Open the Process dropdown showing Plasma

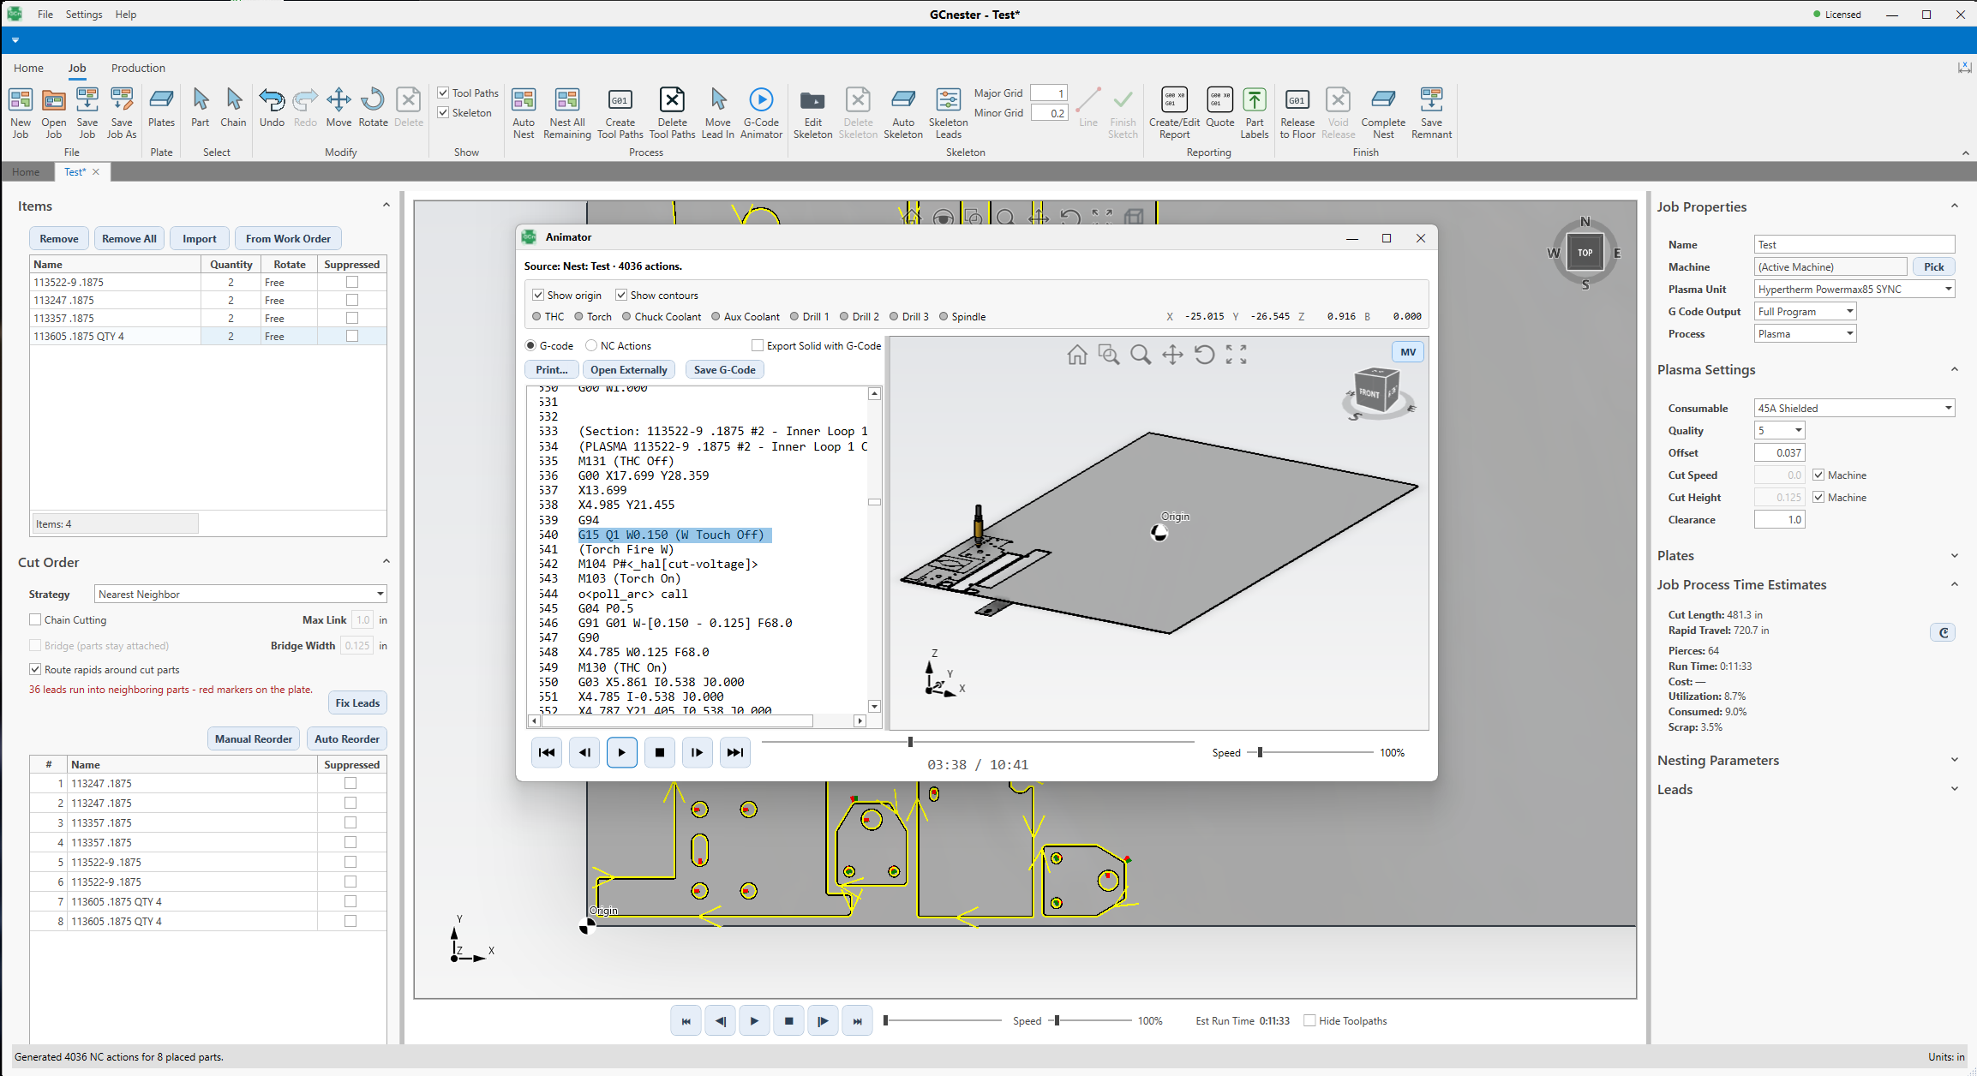point(1805,333)
